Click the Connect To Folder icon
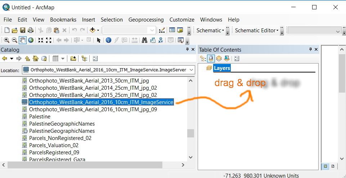The width and height of the screenshot is (346, 178). 73,58
